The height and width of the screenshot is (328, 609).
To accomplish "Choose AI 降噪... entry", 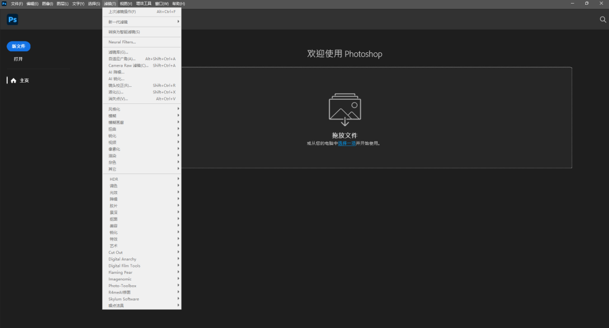I will pyautogui.click(x=142, y=72).
